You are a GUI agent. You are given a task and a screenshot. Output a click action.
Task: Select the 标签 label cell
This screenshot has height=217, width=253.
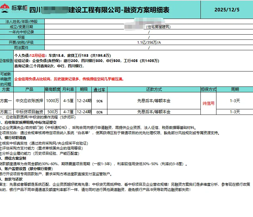coord(22,37)
